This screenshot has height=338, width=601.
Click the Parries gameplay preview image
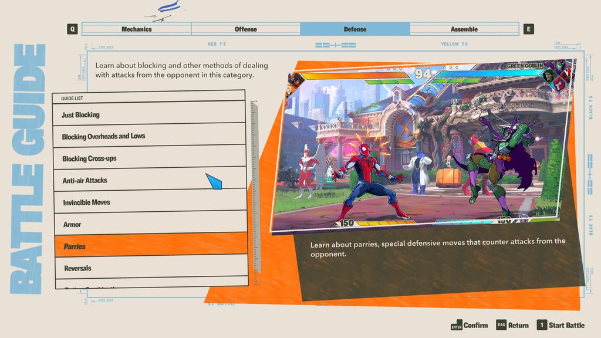click(423, 146)
